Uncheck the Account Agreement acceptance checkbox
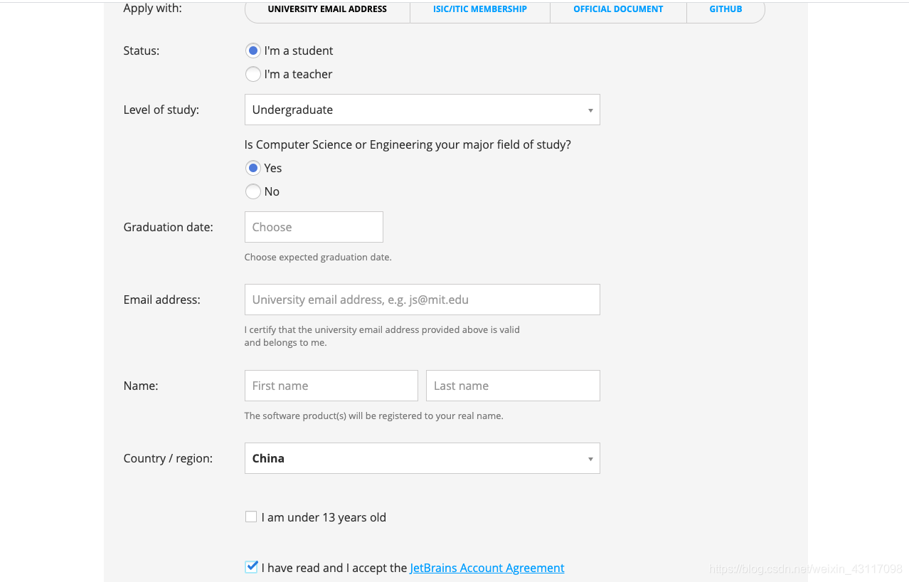Image resolution: width=909 pixels, height=582 pixels. pyautogui.click(x=251, y=567)
